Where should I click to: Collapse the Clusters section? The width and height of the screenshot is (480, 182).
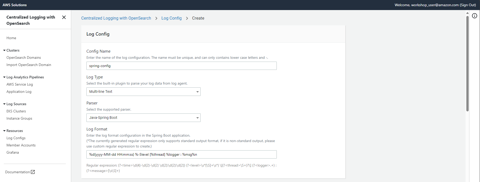pos(4,51)
